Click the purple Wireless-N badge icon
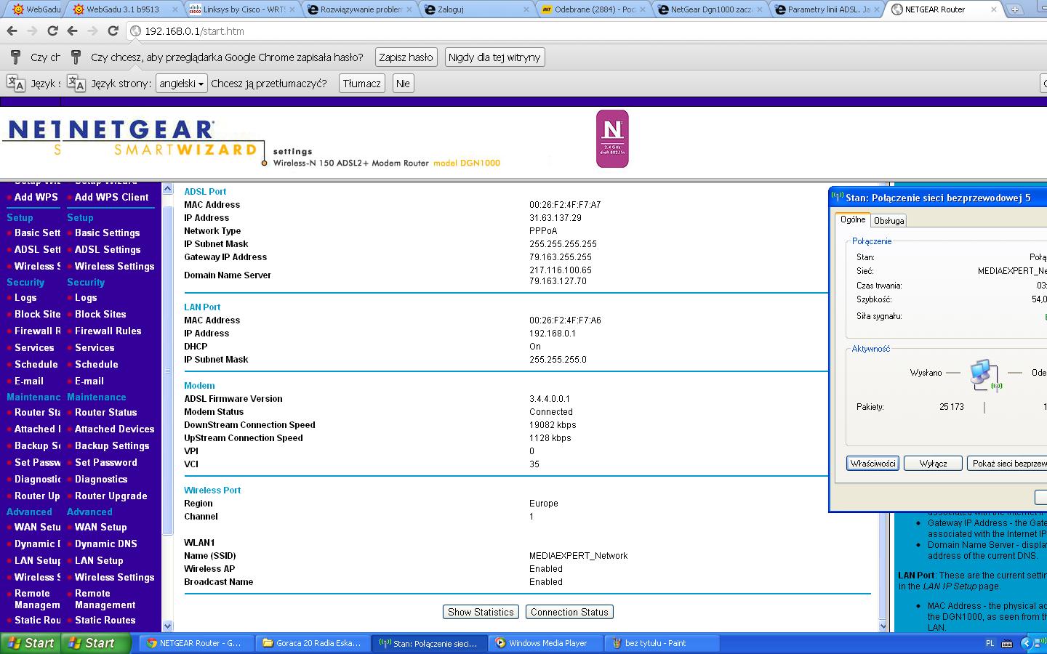The width and height of the screenshot is (1047, 654). (x=612, y=139)
